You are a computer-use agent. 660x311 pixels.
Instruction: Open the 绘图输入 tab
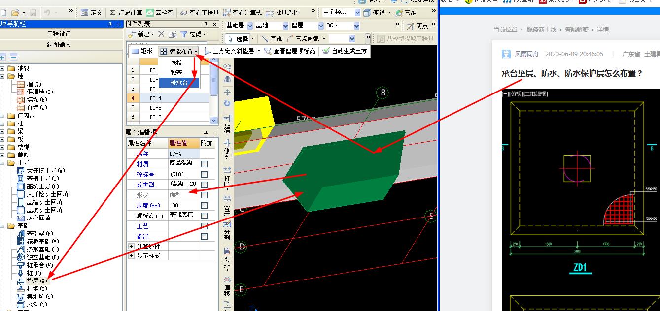[59, 44]
